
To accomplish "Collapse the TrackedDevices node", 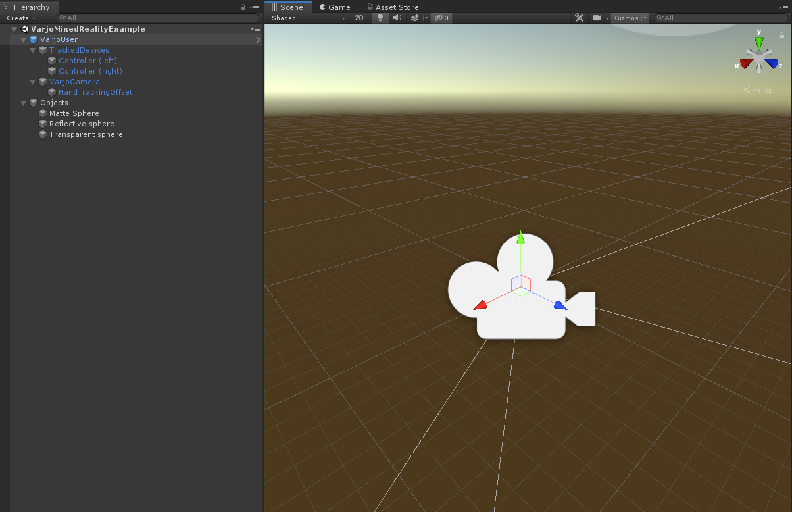I will pyautogui.click(x=33, y=50).
